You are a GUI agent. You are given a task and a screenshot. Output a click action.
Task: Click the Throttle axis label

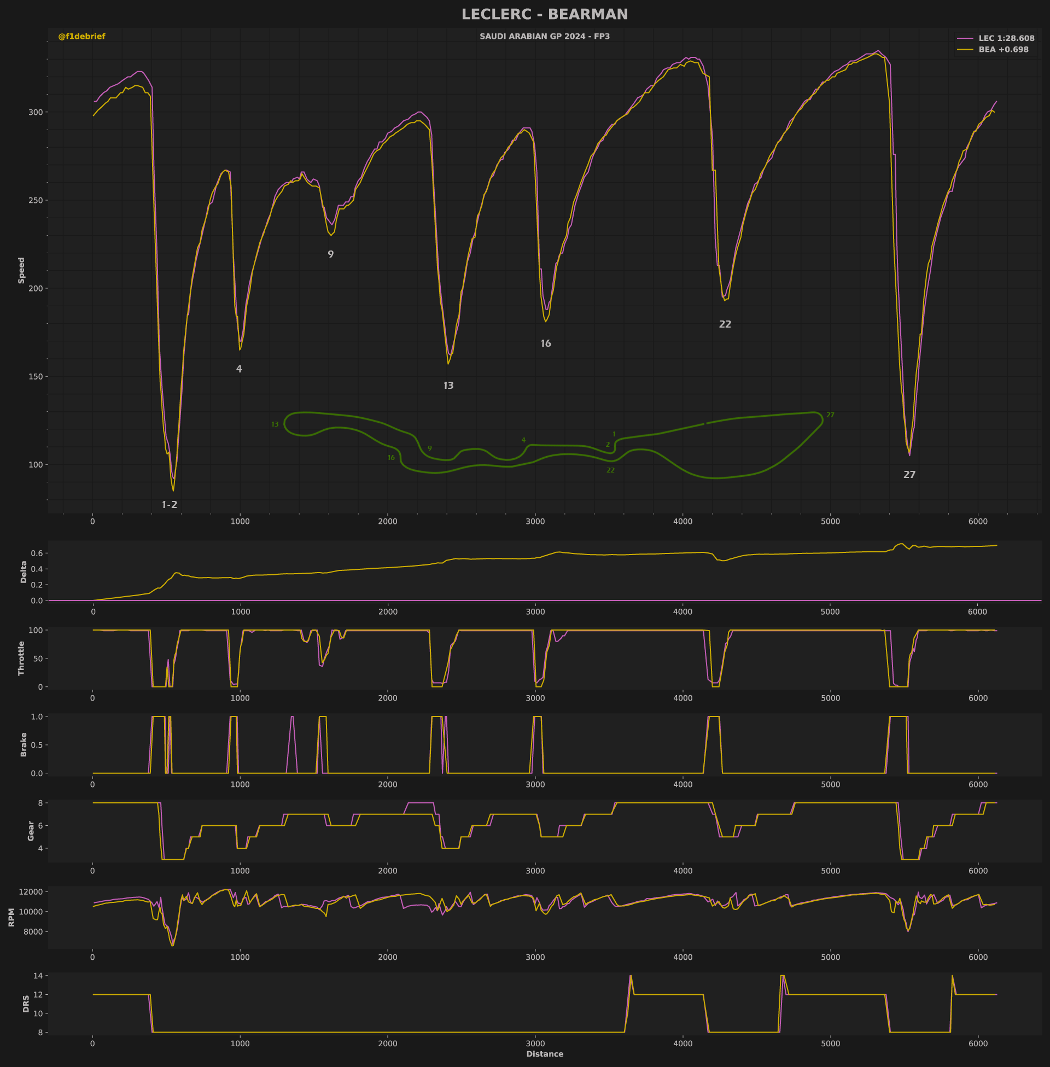[x=21, y=658]
